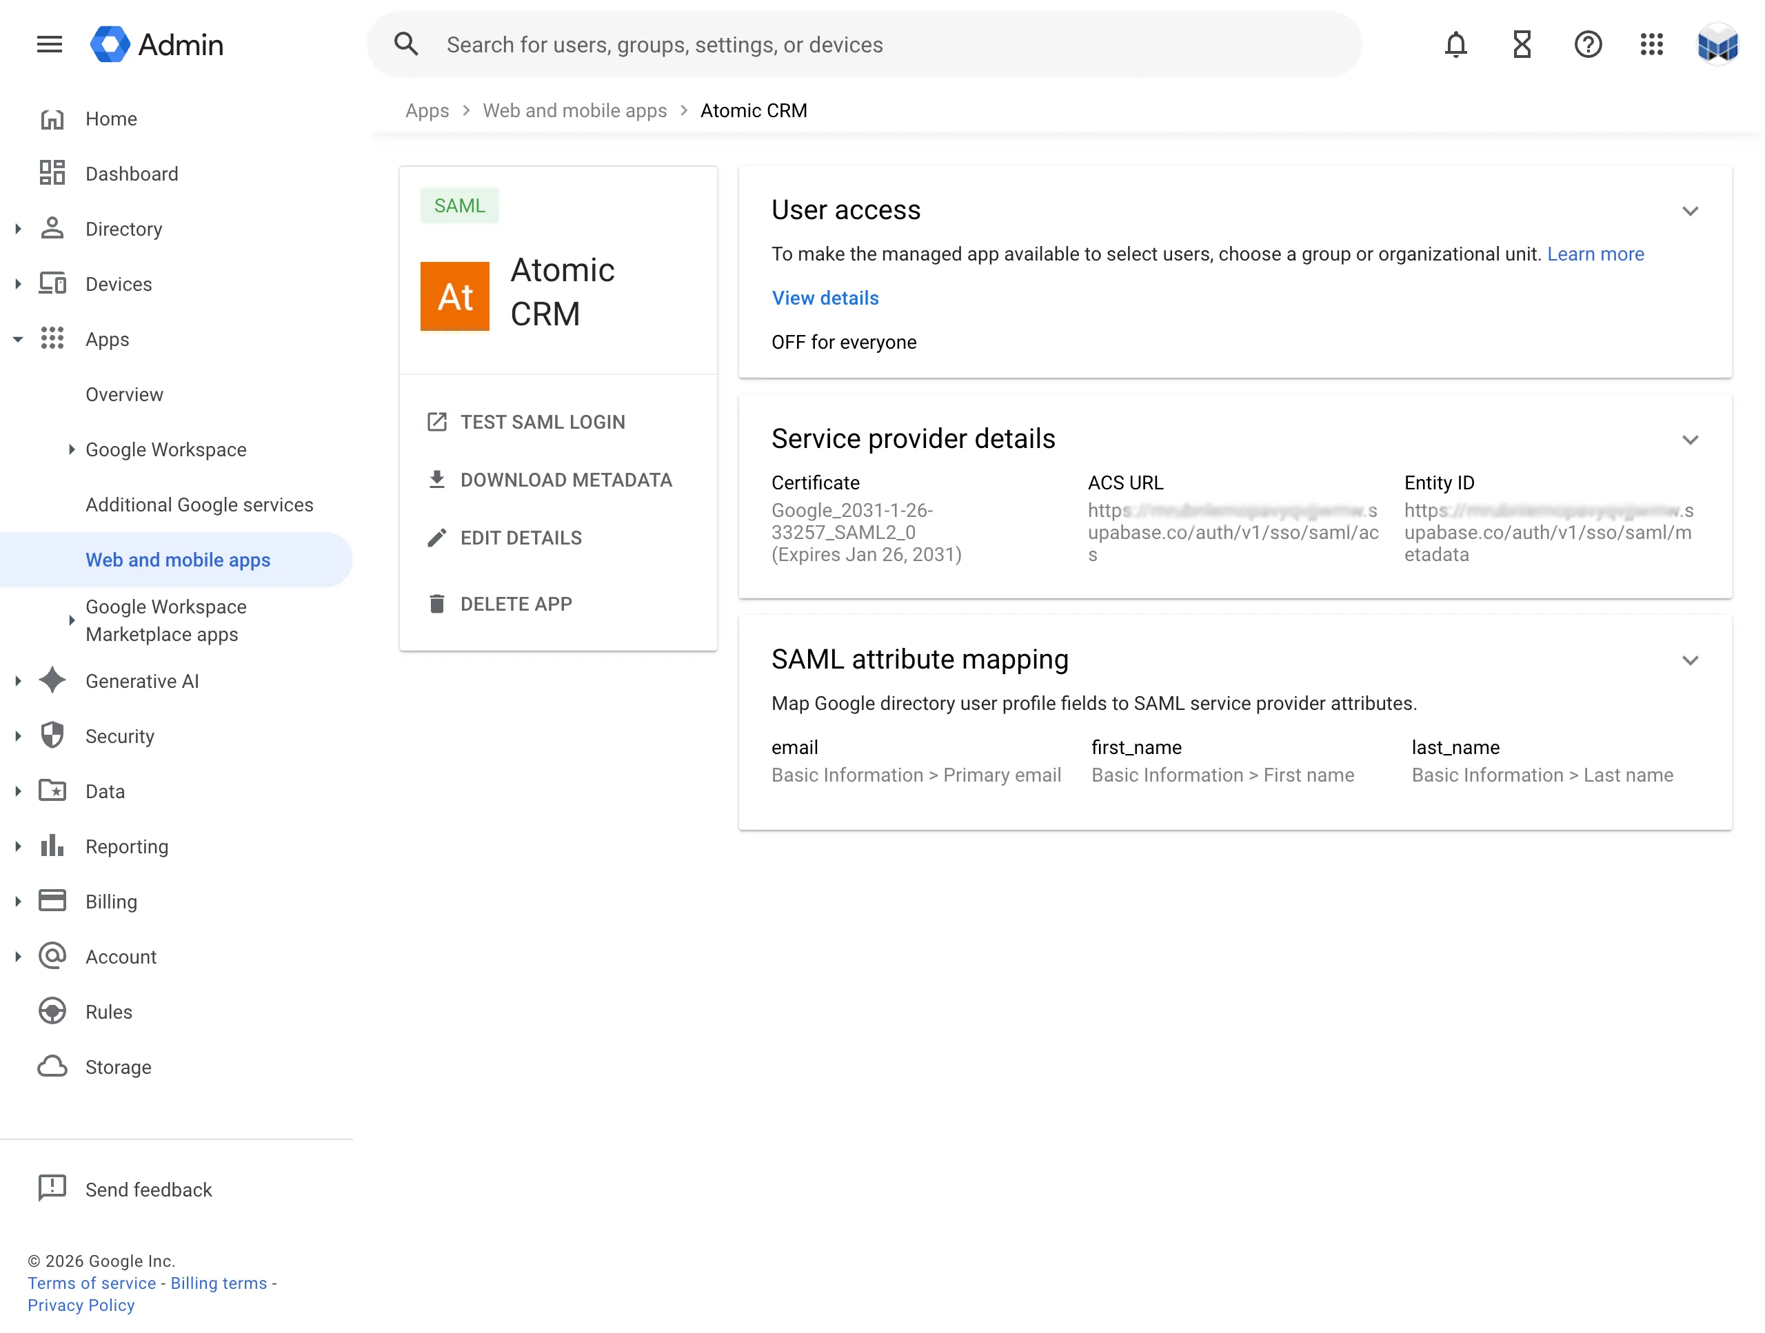Expand the User access section chevron
The height and width of the screenshot is (1333, 1765).
[1689, 212]
